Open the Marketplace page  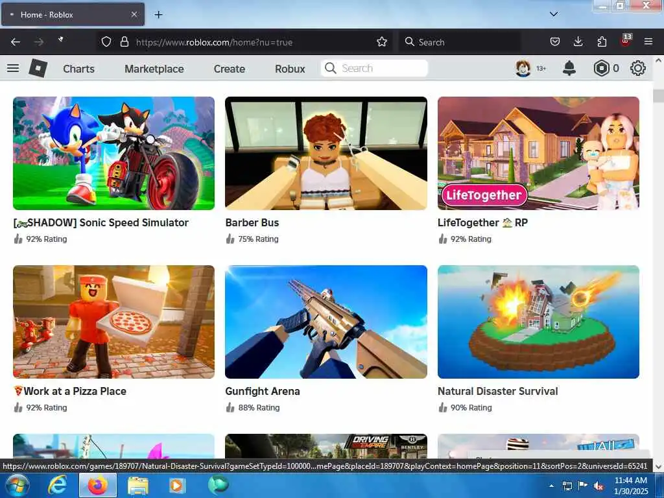tap(154, 69)
